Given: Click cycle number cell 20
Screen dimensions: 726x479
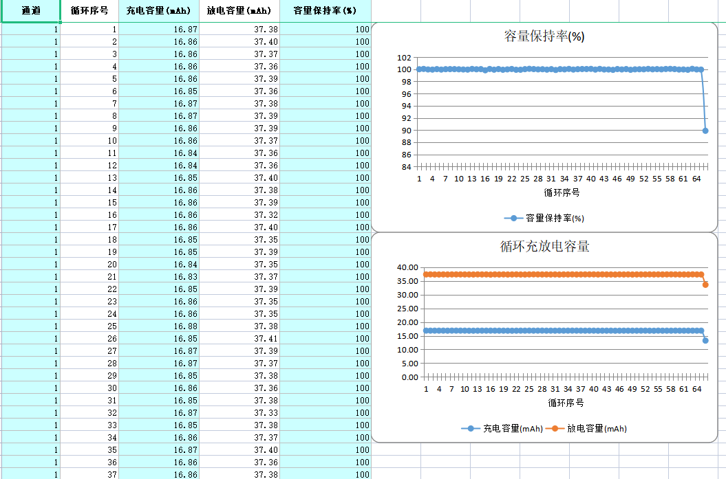Looking at the screenshot, I should [x=89, y=265].
